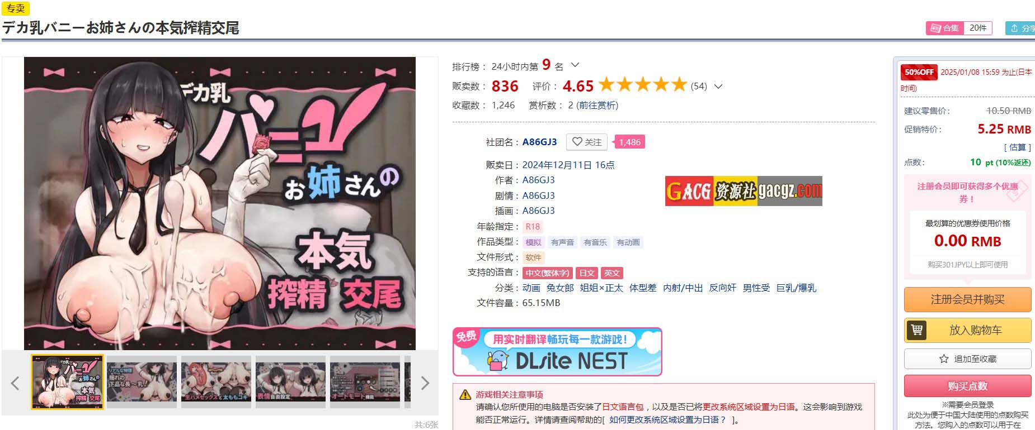
Task: Open the A86GJ3 circle name link
Action: click(x=539, y=142)
